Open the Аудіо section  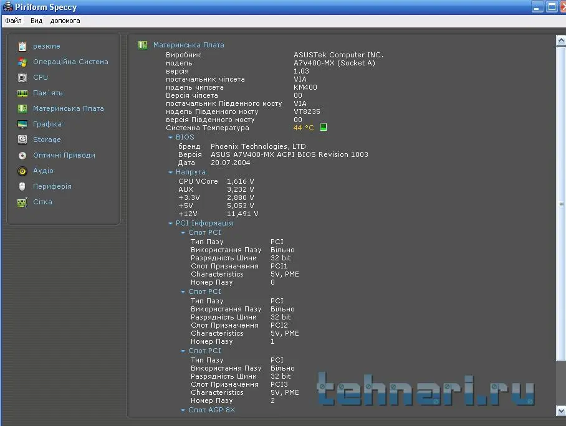point(43,171)
